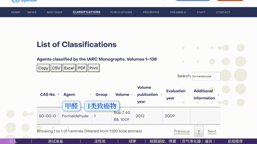Sort by Additional information arrow

coord(218,94)
